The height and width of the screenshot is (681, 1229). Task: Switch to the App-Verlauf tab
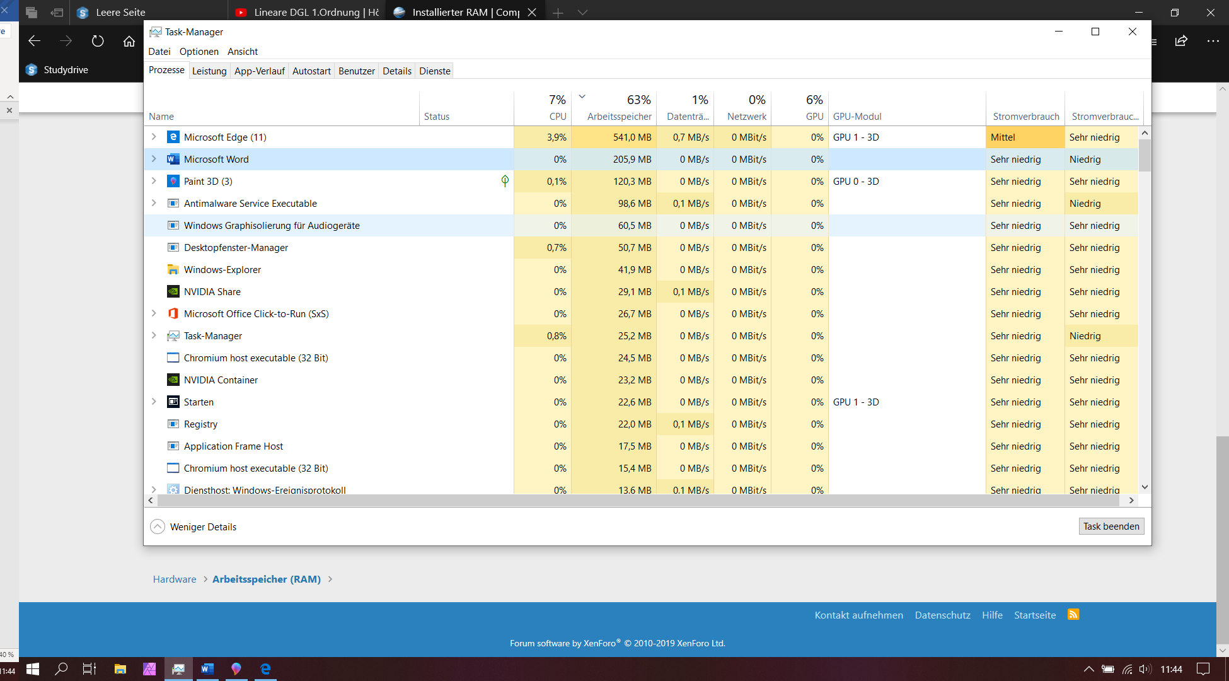coord(259,71)
